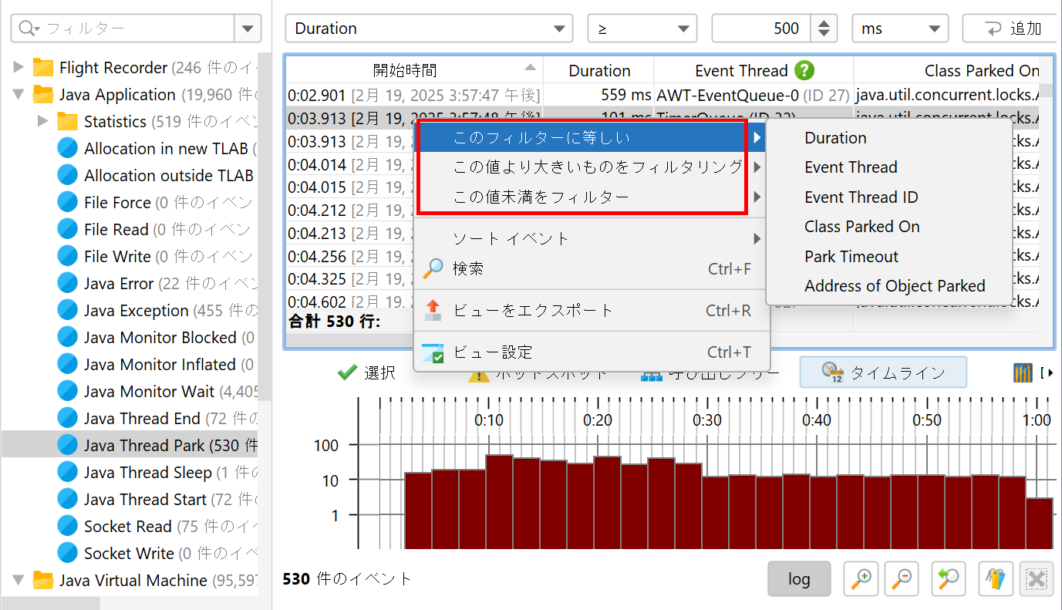Screen dimensions: 1062x610
Task: Sort by the 開始時間 column header
Action: 414,71
